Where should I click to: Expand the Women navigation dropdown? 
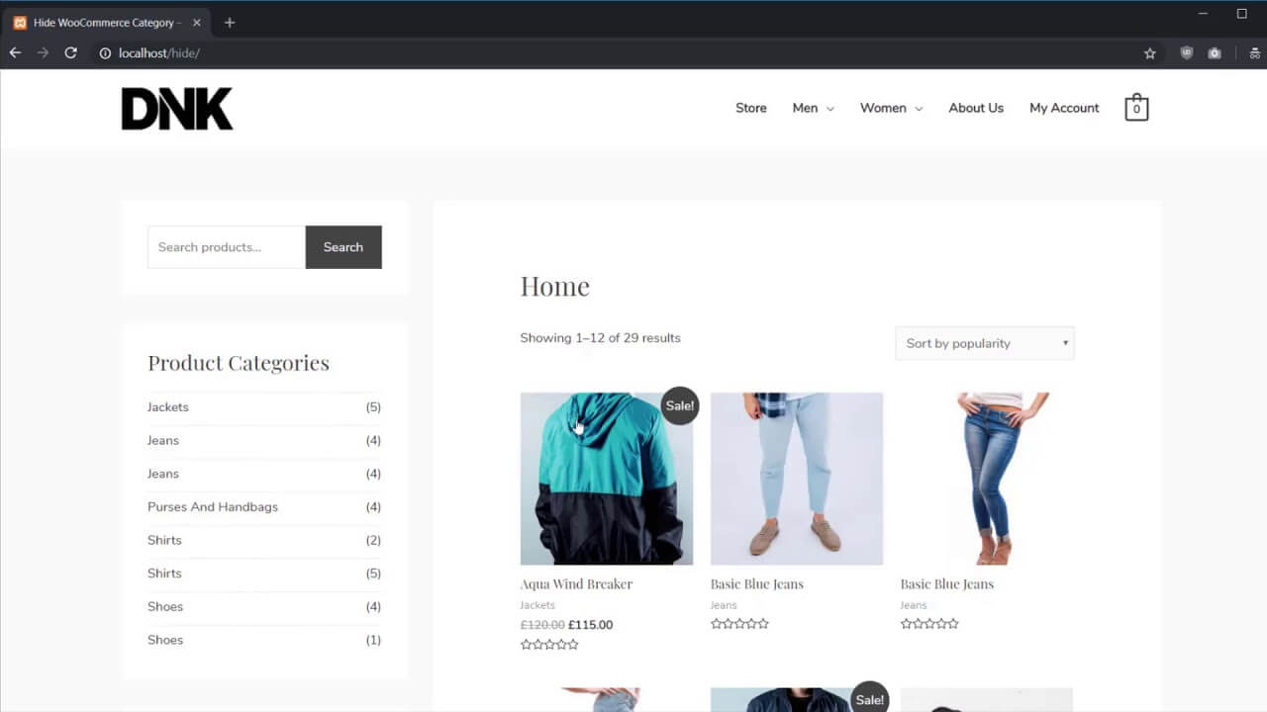889,107
